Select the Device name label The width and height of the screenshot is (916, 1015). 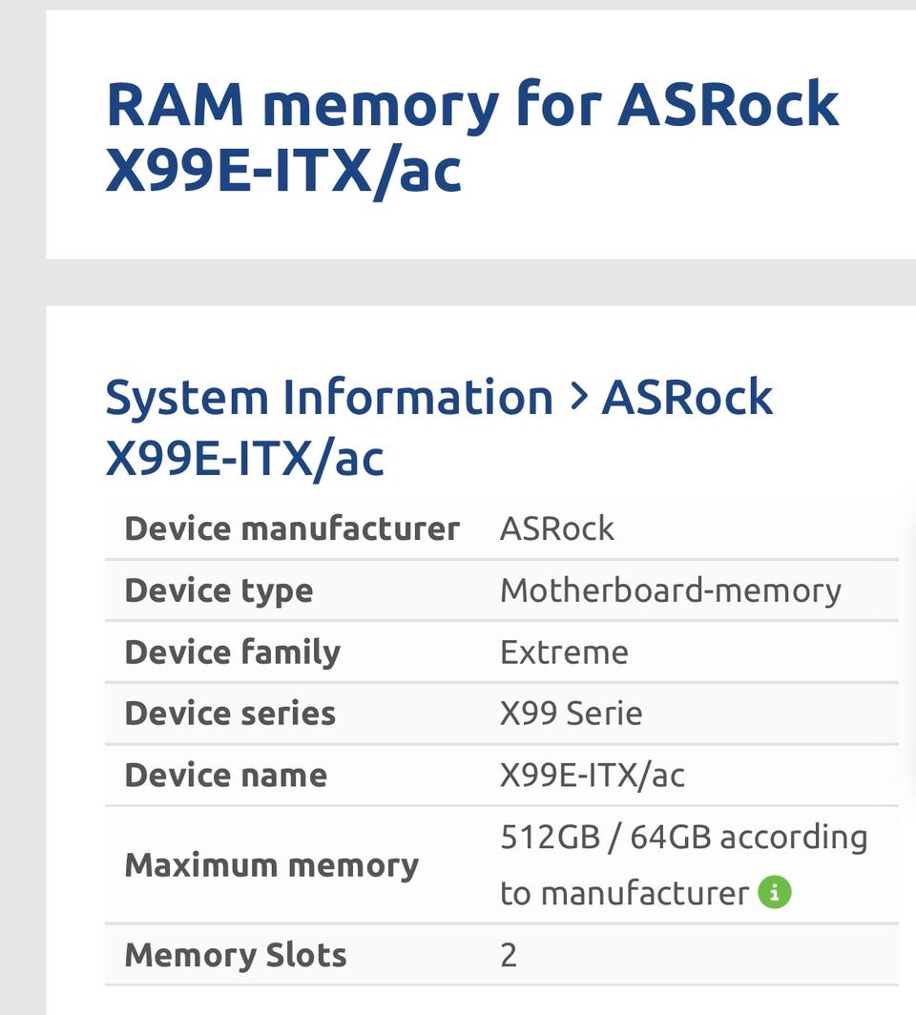click(x=226, y=775)
